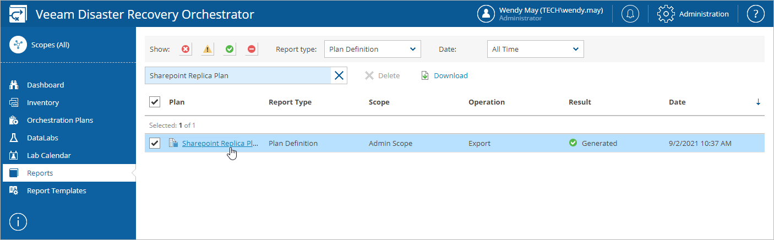
Task: Toggle the green success filter
Action: pyautogui.click(x=230, y=49)
